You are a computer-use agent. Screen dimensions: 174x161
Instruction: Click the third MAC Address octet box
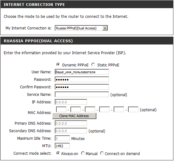[x=90, y=110]
